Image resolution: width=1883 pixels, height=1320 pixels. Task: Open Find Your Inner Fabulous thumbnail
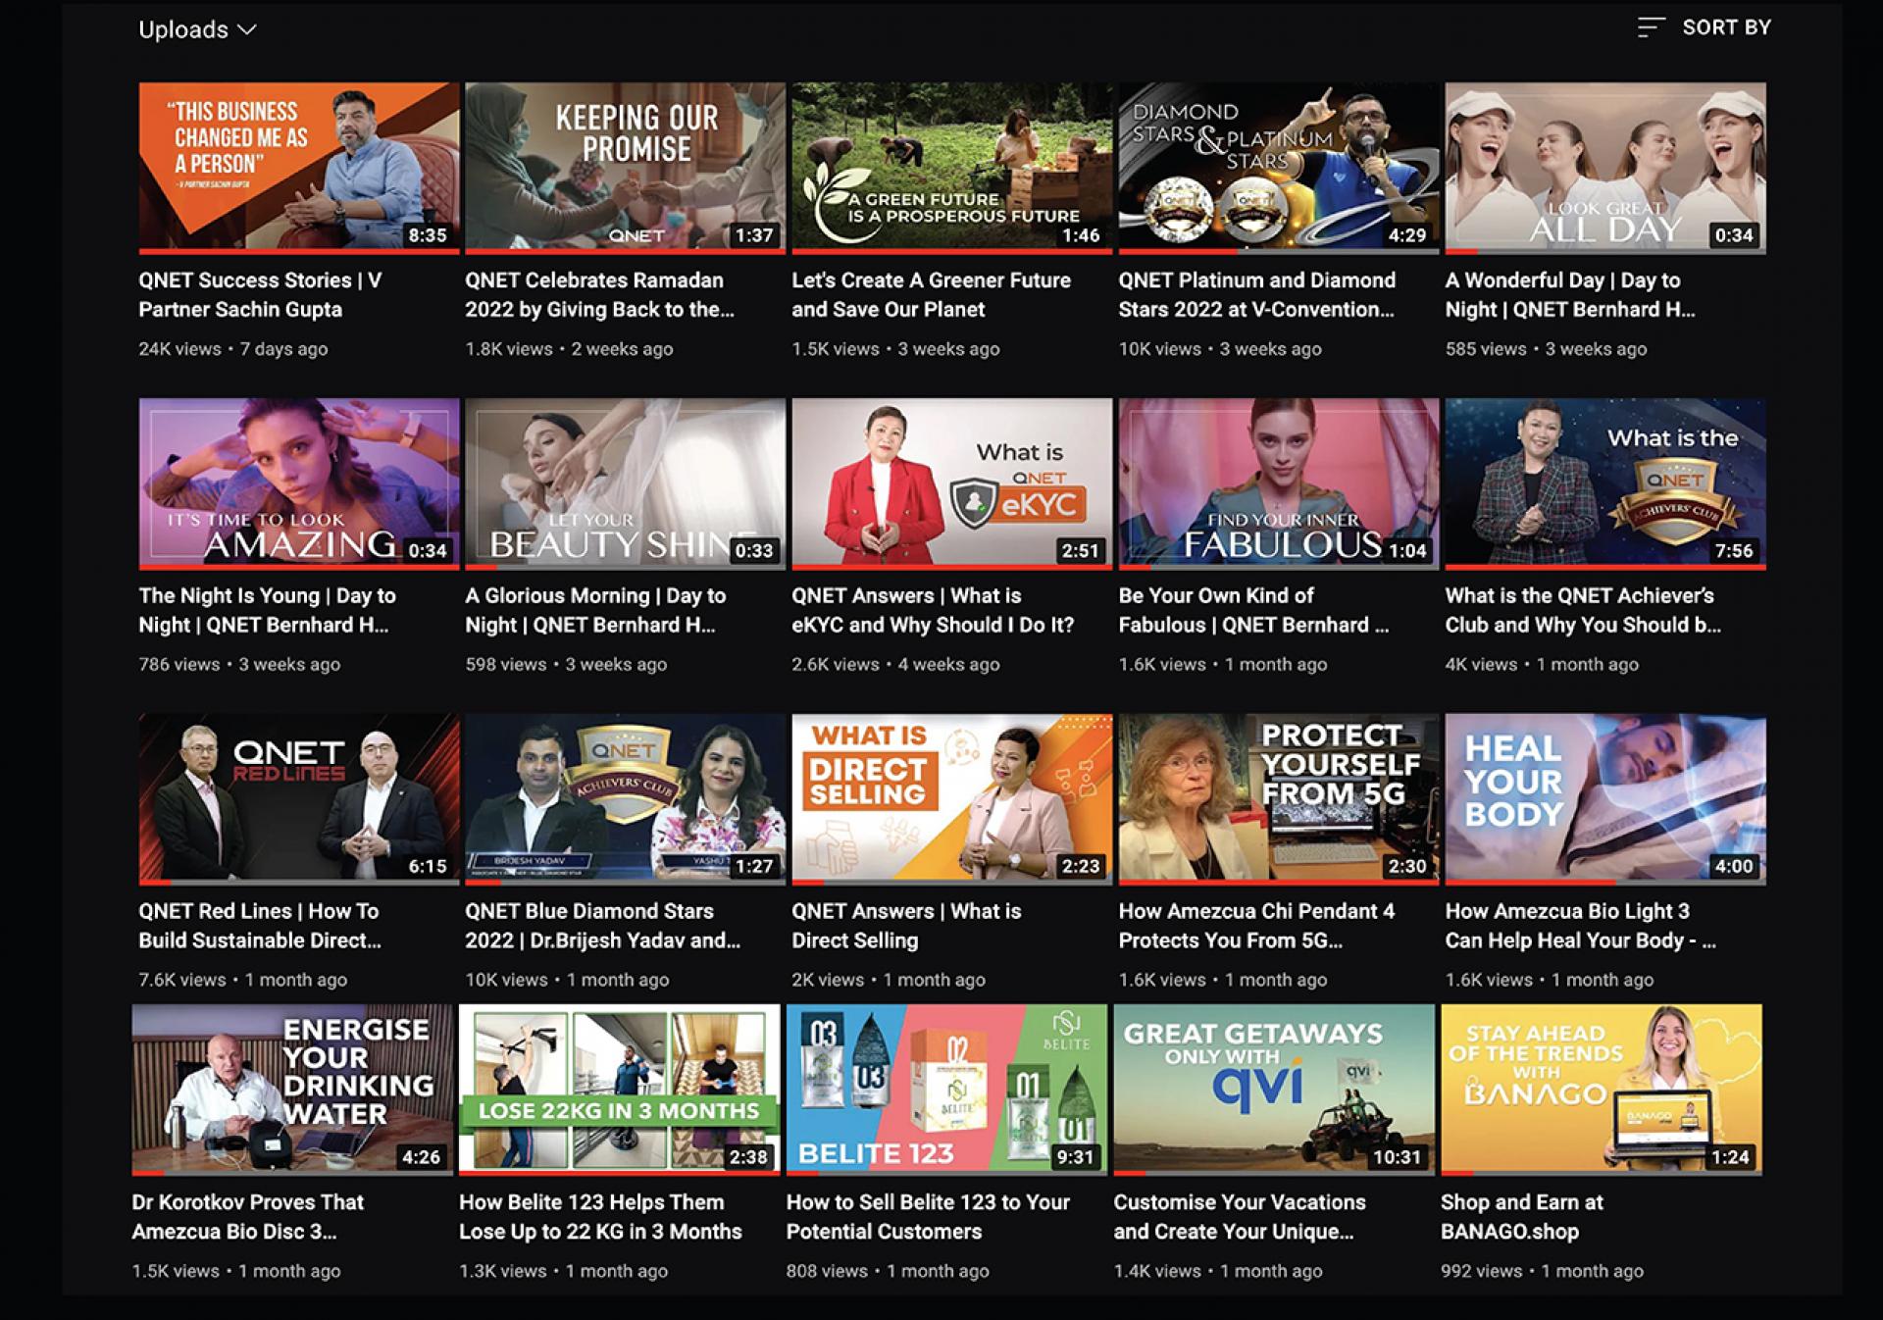1279,483
